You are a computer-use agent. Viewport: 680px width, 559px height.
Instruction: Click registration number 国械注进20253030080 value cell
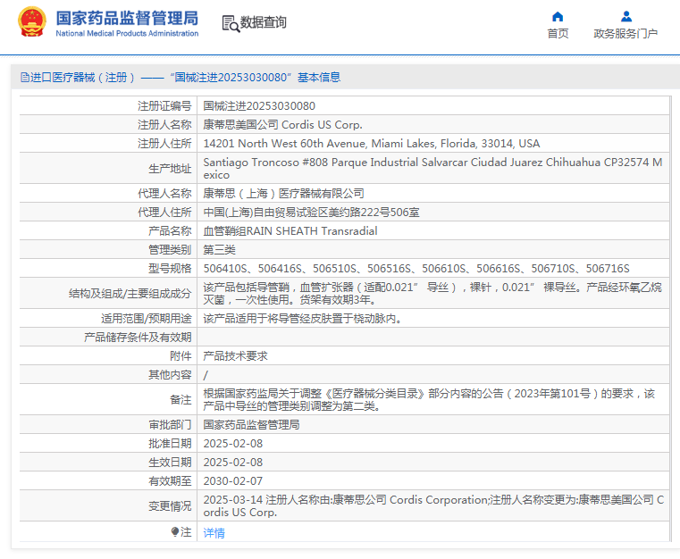[259, 105]
